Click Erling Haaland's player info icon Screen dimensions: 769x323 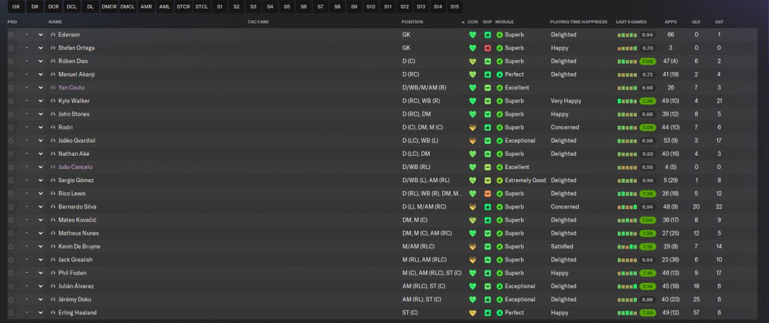[53, 313]
